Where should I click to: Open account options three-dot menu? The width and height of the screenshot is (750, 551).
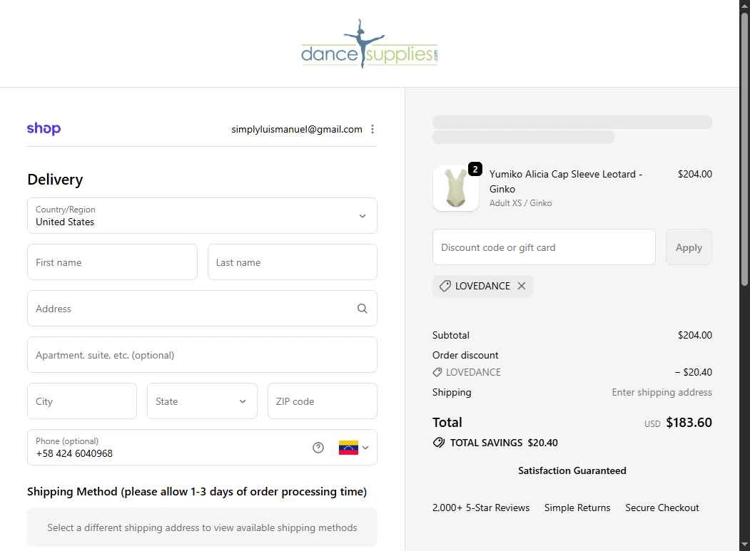(x=372, y=129)
